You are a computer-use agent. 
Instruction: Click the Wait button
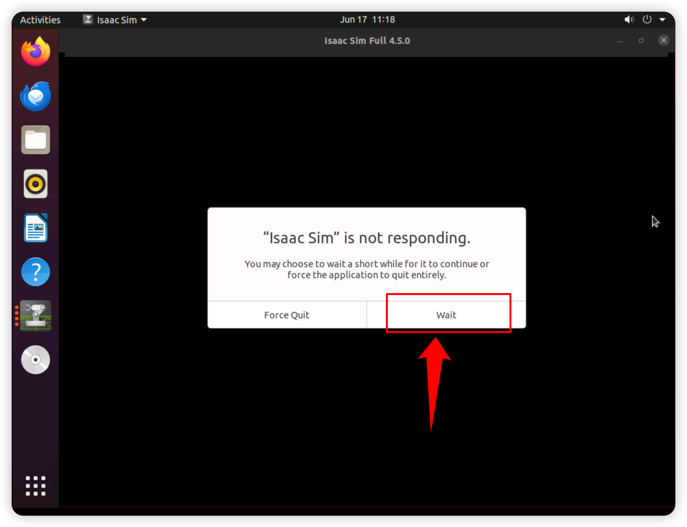[x=446, y=315]
